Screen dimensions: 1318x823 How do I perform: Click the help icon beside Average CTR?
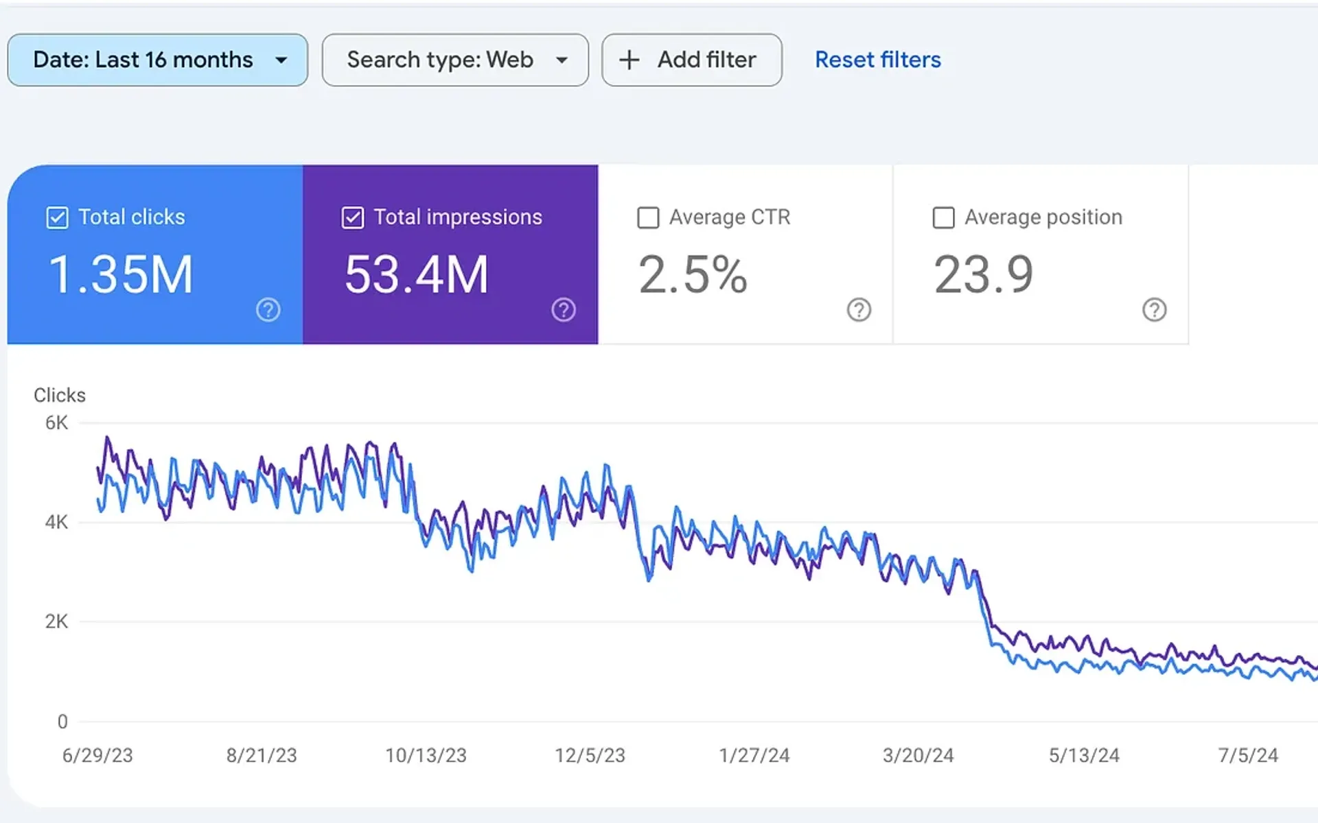pos(859,310)
